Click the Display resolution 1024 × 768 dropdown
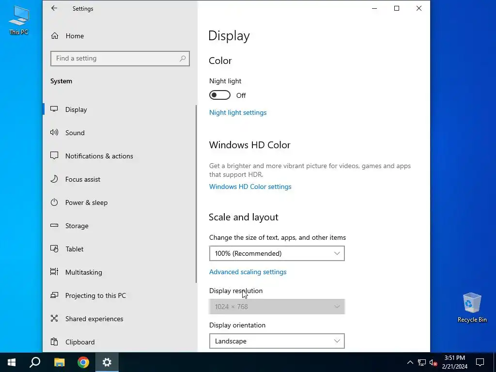The height and width of the screenshot is (372, 496). pyautogui.click(x=277, y=307)
